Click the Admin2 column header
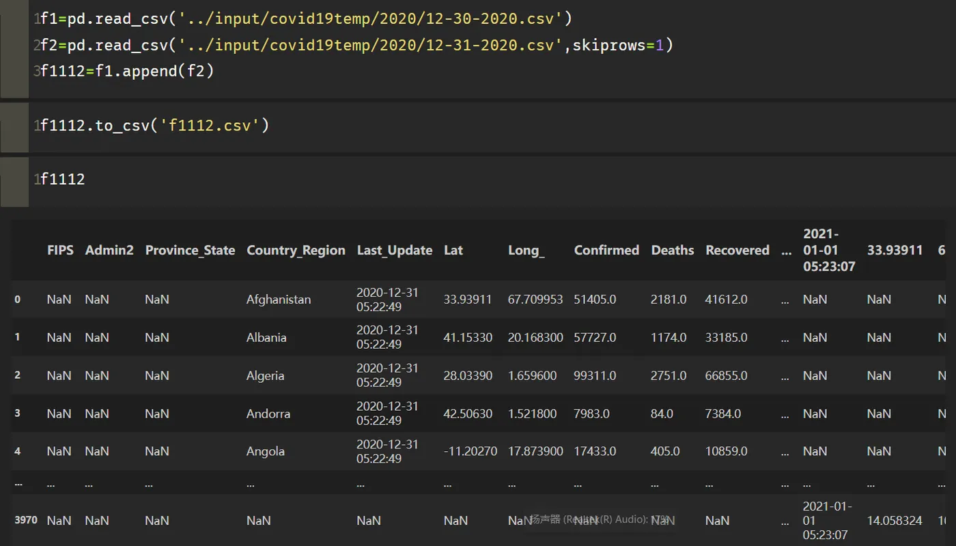 [109, 250]
